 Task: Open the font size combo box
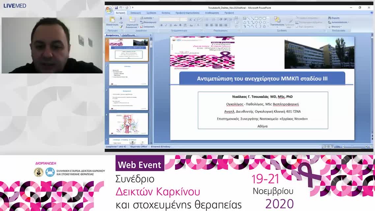point(184,20)
